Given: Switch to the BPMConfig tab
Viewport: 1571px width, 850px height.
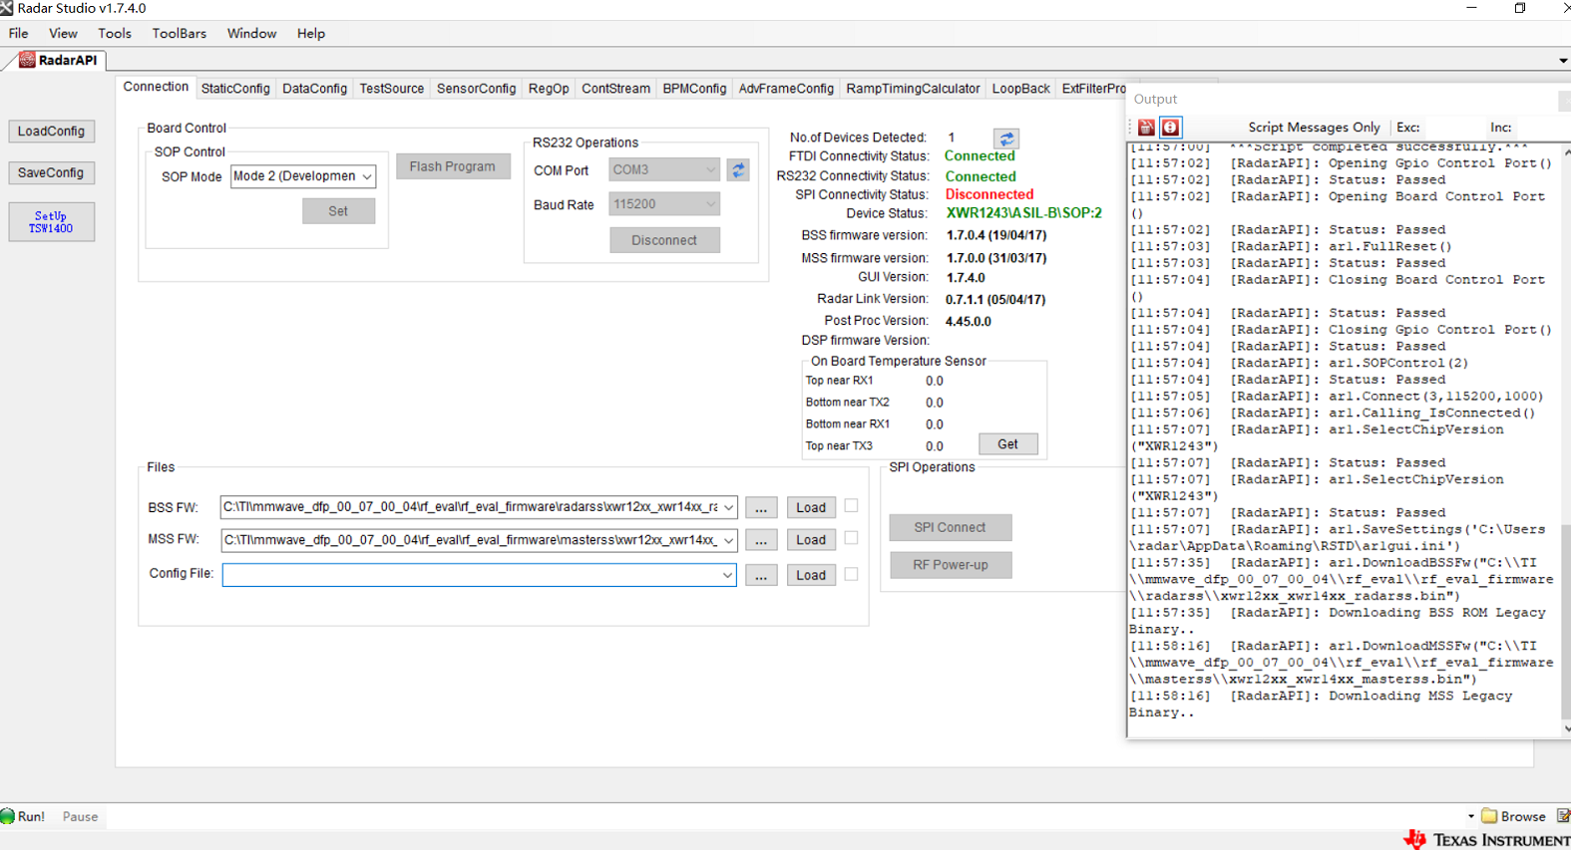Looking at the screenshot, I should tap(695, 89).
